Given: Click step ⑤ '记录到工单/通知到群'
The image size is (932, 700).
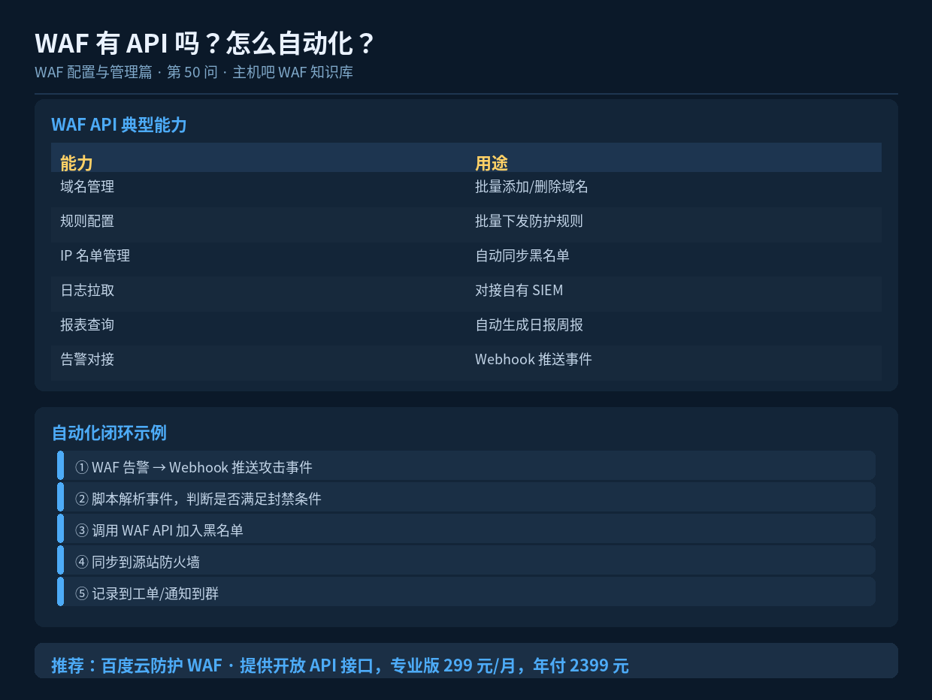Looking at the screenshot, I should coord(466,592).
